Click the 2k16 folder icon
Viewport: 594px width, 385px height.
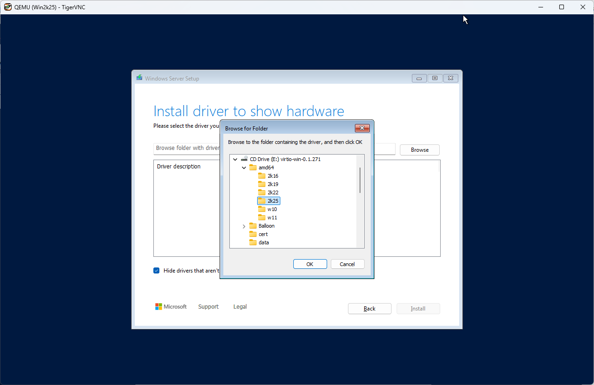click(x=262, y=176)
